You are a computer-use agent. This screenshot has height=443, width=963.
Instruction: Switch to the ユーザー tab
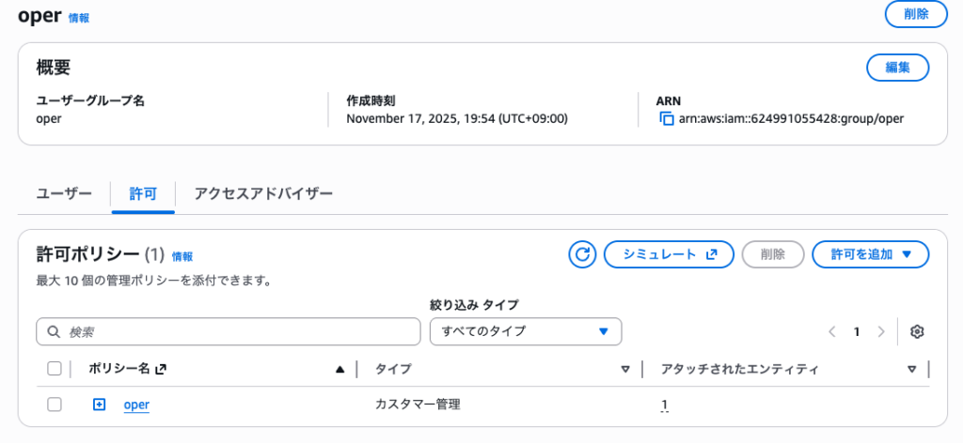64,194
